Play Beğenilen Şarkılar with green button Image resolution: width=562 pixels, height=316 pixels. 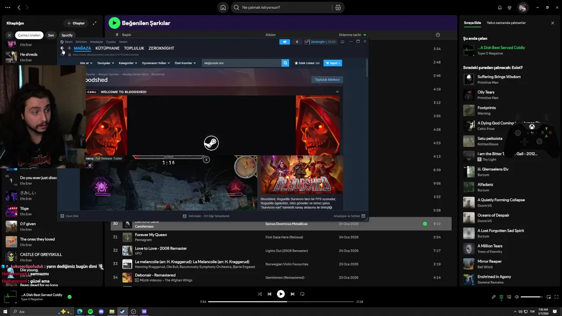[114, 23]
